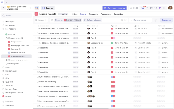Image resolution: width=174 pixels, height=109 pixels.
Task: Switch to the Документы tab
Action: coord(93,14)
